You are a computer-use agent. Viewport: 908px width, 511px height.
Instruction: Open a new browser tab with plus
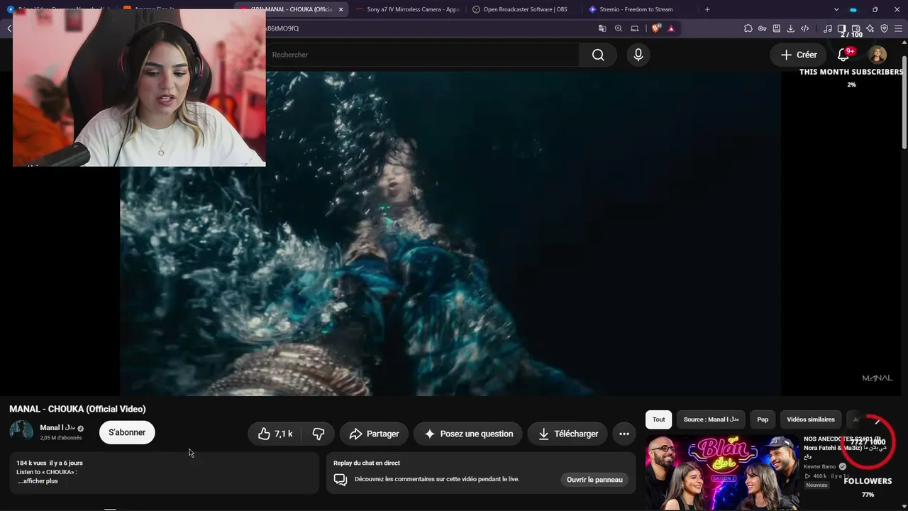click(x=707, y=9)
